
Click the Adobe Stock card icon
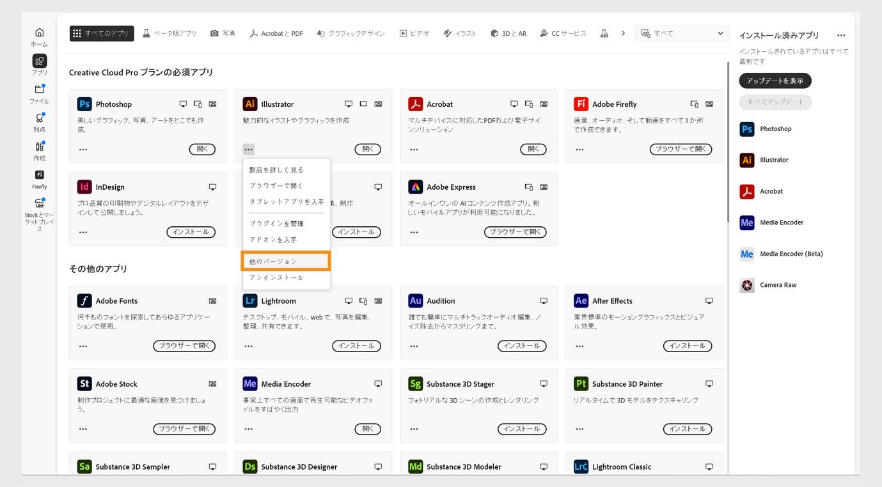[84, 384]
